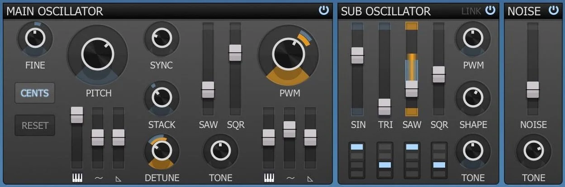565x187 pixels.
Task: Click the FINE tuning knob
Action: 35,38
